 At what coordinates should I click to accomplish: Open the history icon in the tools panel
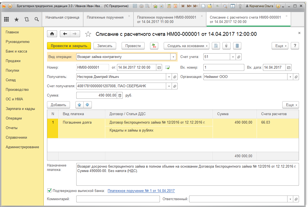27,19
